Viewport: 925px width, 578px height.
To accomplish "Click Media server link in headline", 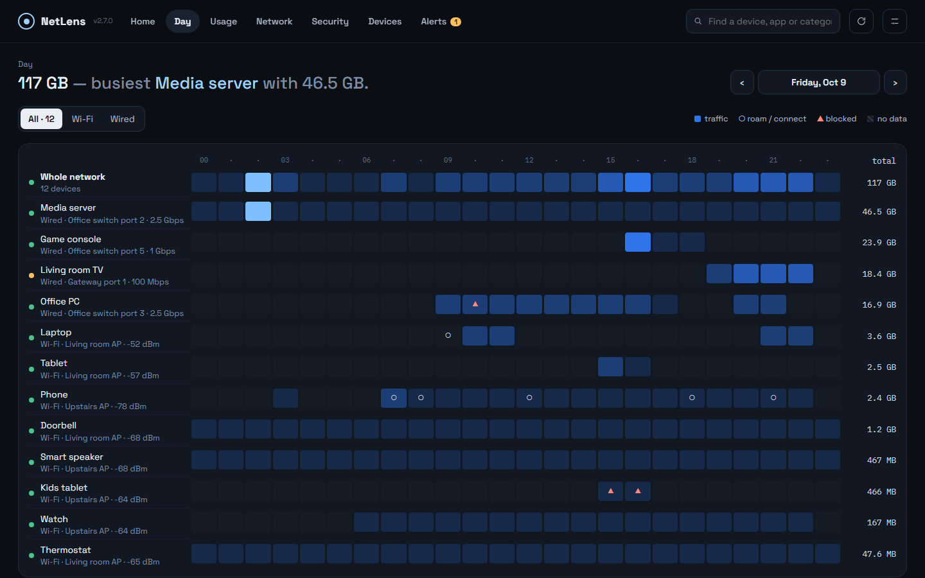I will coord(207,83).
